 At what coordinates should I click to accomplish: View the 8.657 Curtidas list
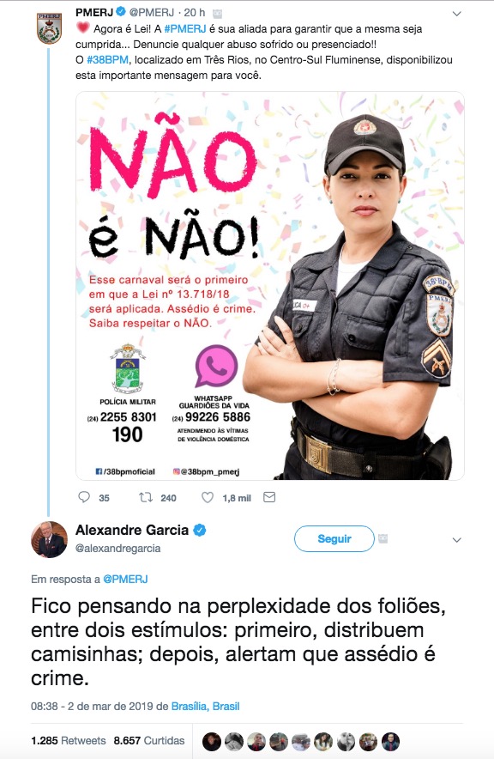(149, 741)
